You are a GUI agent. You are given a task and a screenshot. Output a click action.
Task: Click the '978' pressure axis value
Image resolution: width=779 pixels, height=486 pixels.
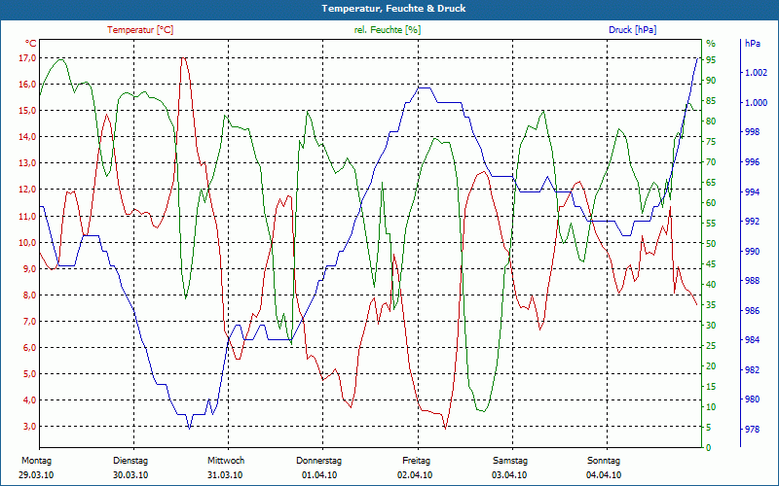752,429
